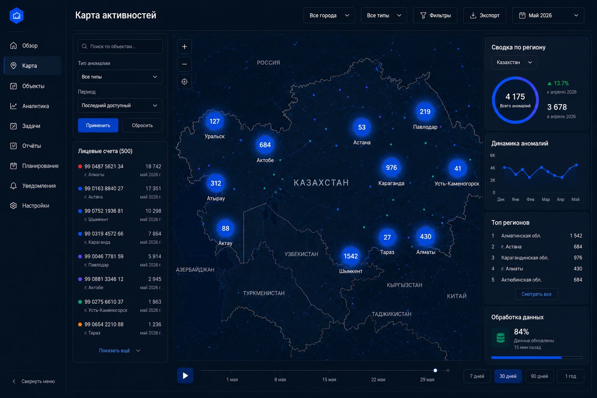
Task: Select the 90 дней range tab
Action: point(539,376)
